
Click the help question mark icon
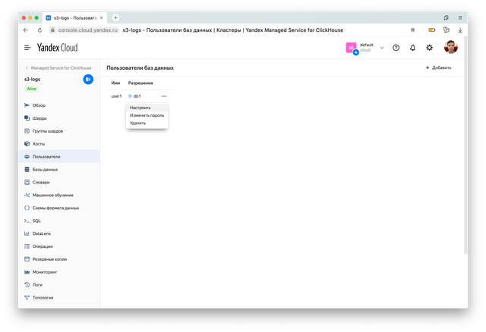(396, 47)
